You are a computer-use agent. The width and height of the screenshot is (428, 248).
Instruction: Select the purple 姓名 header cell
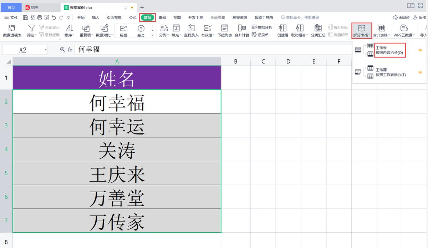(117, 77)
